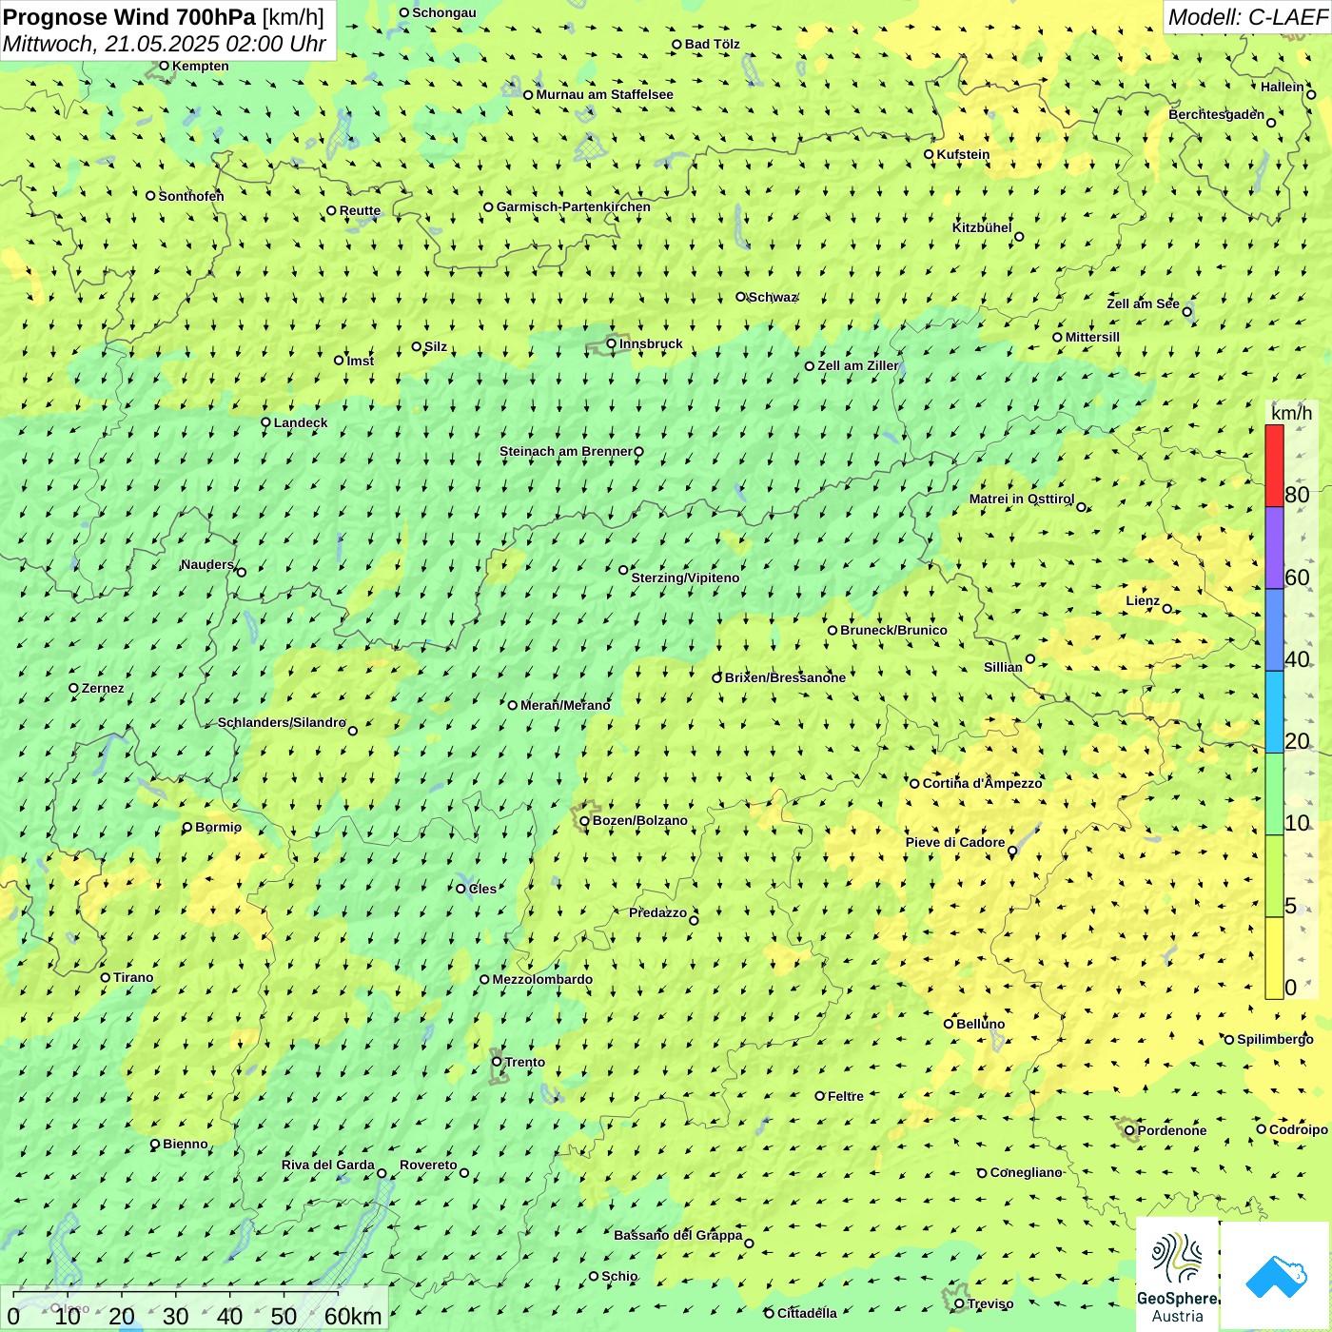Click the Sillian city label
The width and height of the screenshot is (1332, 1332).
click(x=1003, y=667)
